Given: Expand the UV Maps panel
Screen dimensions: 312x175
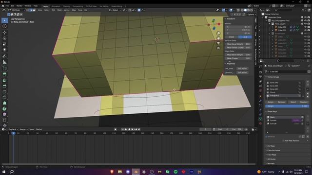Looking at the screenshot, I should (x=271, y=146).
